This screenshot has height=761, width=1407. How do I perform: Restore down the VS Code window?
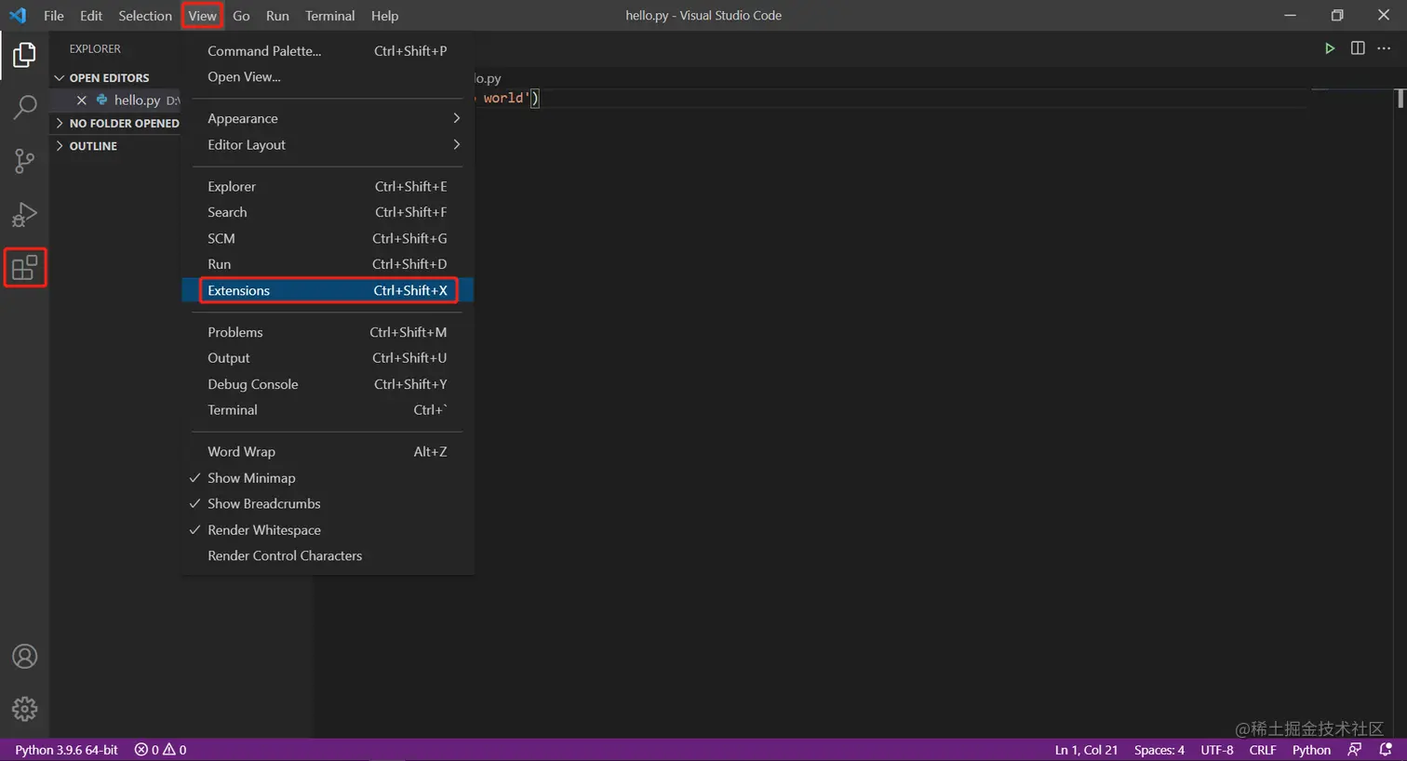(x=1337, y=15)
